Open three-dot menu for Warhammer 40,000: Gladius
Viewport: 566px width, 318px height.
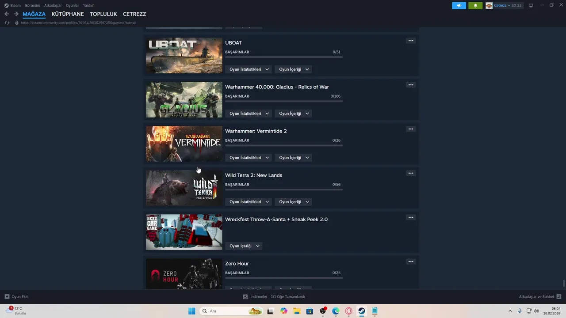411,85
